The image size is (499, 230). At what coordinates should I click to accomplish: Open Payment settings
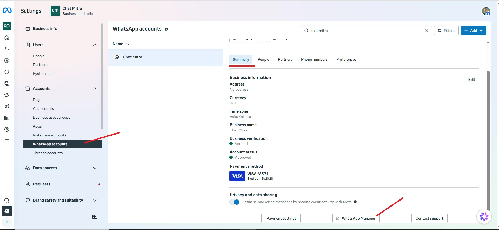[281, 218]
